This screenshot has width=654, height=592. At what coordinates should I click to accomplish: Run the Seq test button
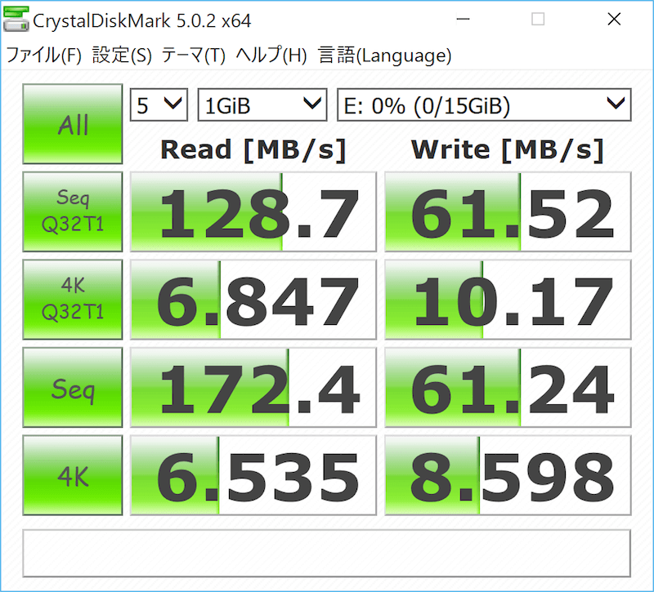click(x=73, y=387)
